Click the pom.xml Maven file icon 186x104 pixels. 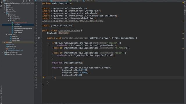click(7, 44)
